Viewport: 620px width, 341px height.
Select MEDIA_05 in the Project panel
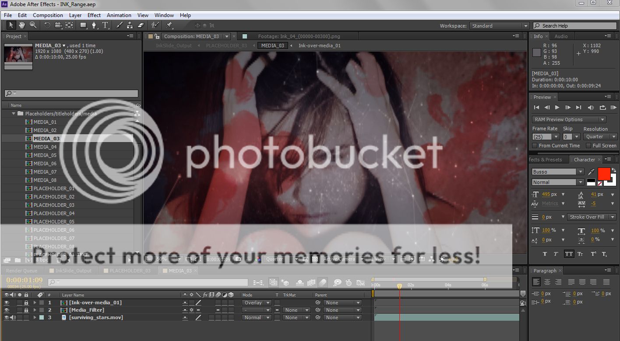(x=45, y=155)
